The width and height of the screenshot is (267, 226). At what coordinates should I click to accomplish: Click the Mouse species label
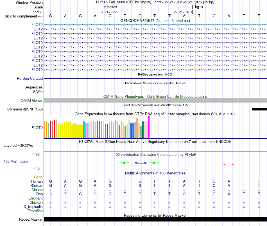(37, 190)
